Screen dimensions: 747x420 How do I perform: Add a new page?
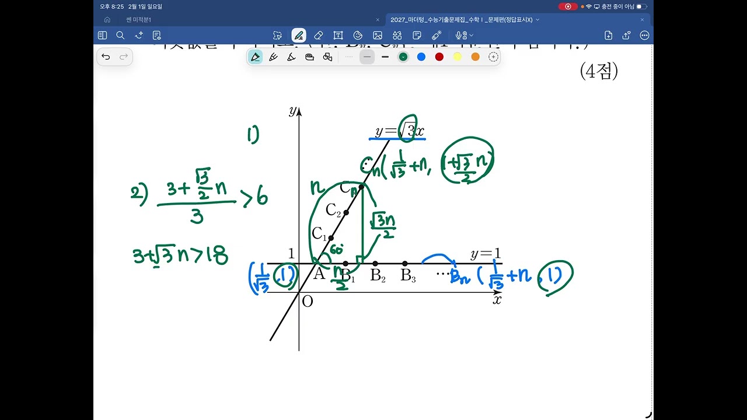point(609,35)
